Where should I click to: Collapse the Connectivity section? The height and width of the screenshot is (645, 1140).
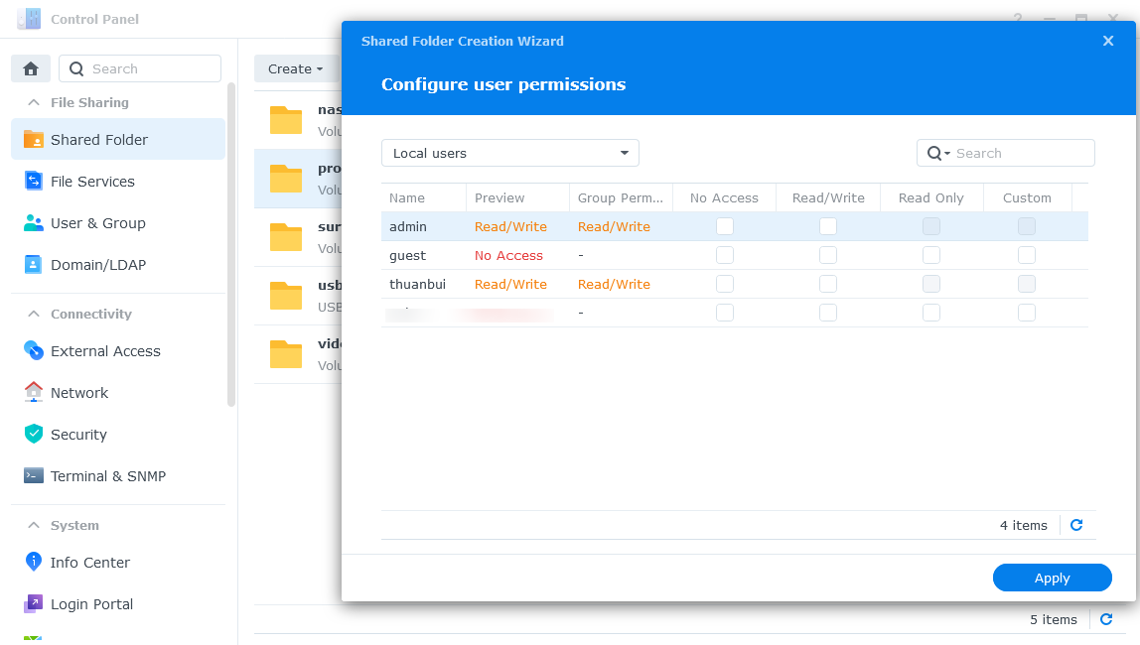[34, 314]
